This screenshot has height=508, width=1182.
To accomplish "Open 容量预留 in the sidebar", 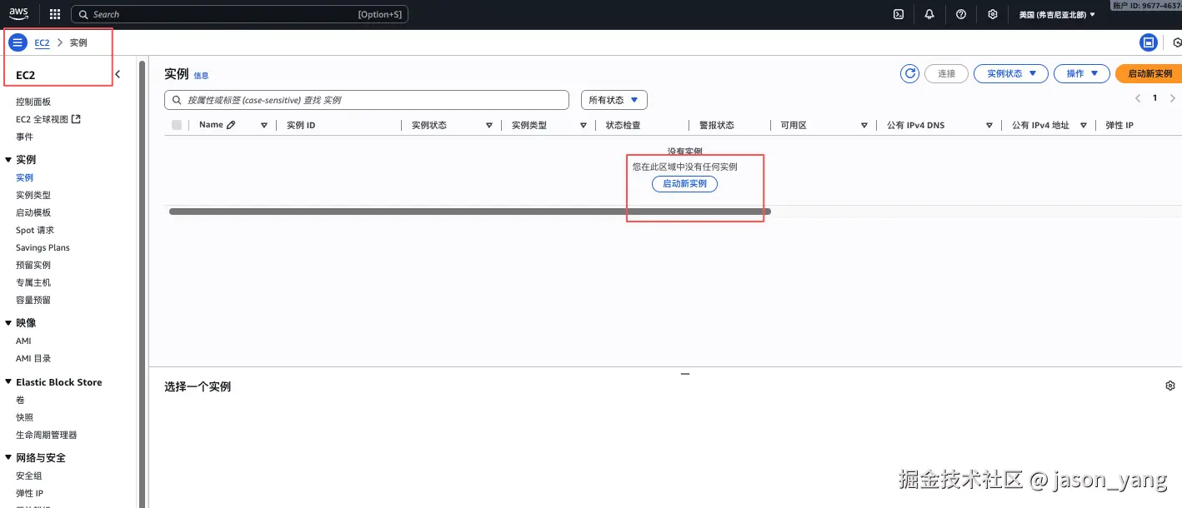I will click(33, 300).
